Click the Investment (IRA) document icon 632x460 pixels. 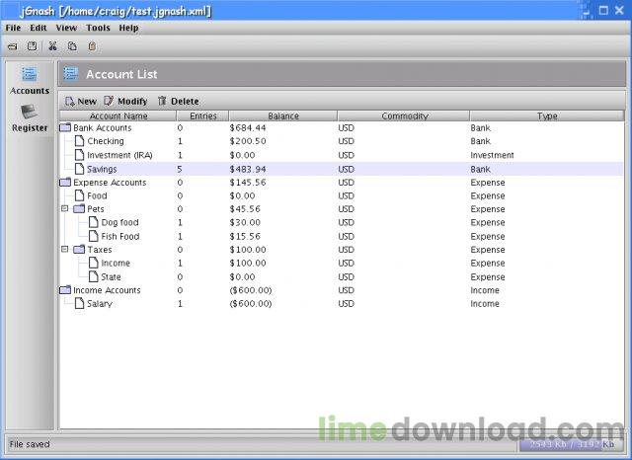click(x=79, y=155)
